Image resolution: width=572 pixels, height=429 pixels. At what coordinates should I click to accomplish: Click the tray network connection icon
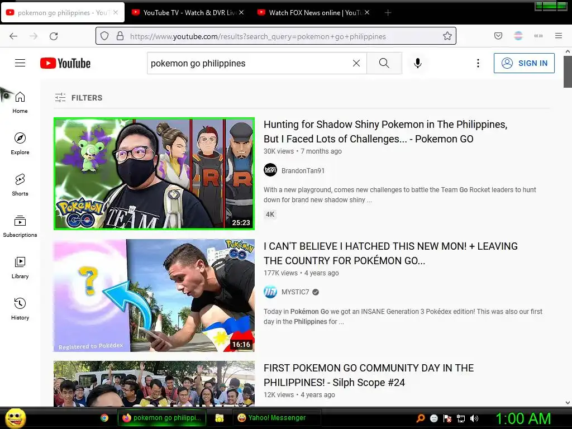[x=461, y=418]
